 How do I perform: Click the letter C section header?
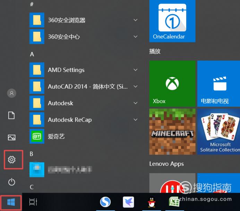pos(32,187)
